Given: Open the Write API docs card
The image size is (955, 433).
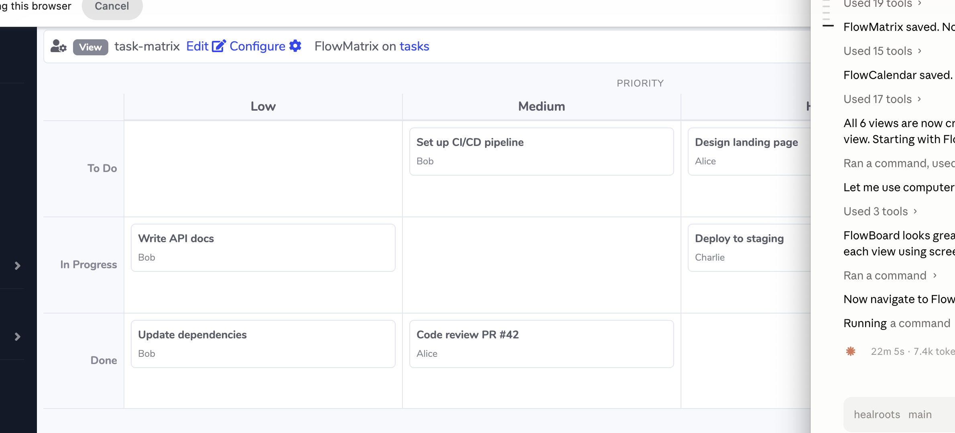Looking at the screenshot, I should pyautogui.click(x=263, y=248).
